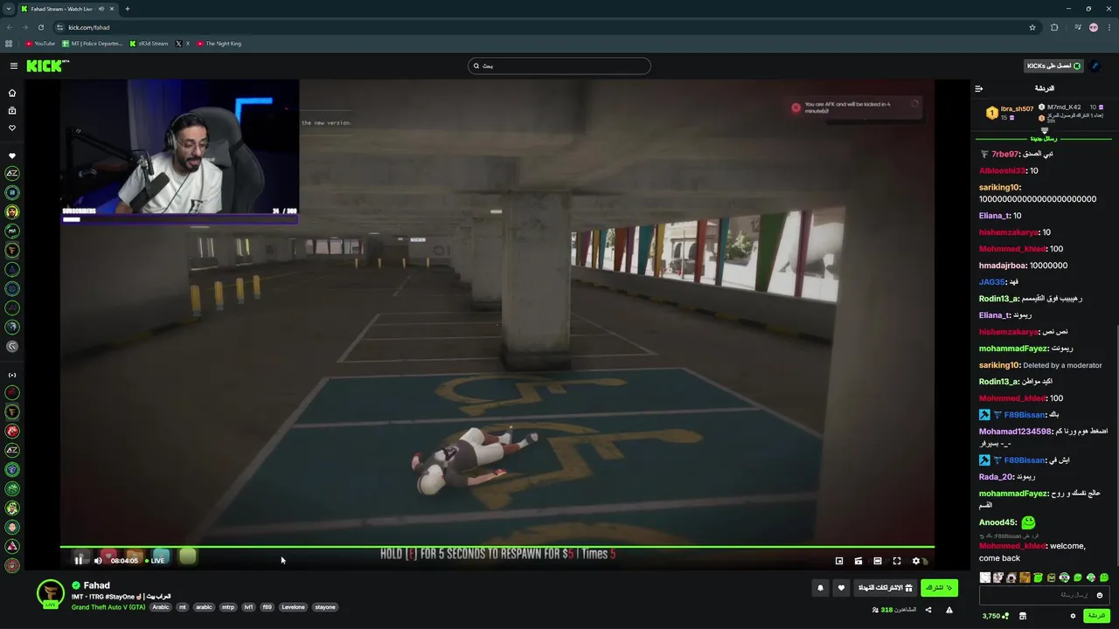Enter fullscreen mode

(897, 561)
